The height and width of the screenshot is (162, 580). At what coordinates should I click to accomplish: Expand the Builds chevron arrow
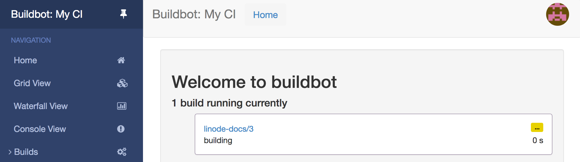click(10, 152)
